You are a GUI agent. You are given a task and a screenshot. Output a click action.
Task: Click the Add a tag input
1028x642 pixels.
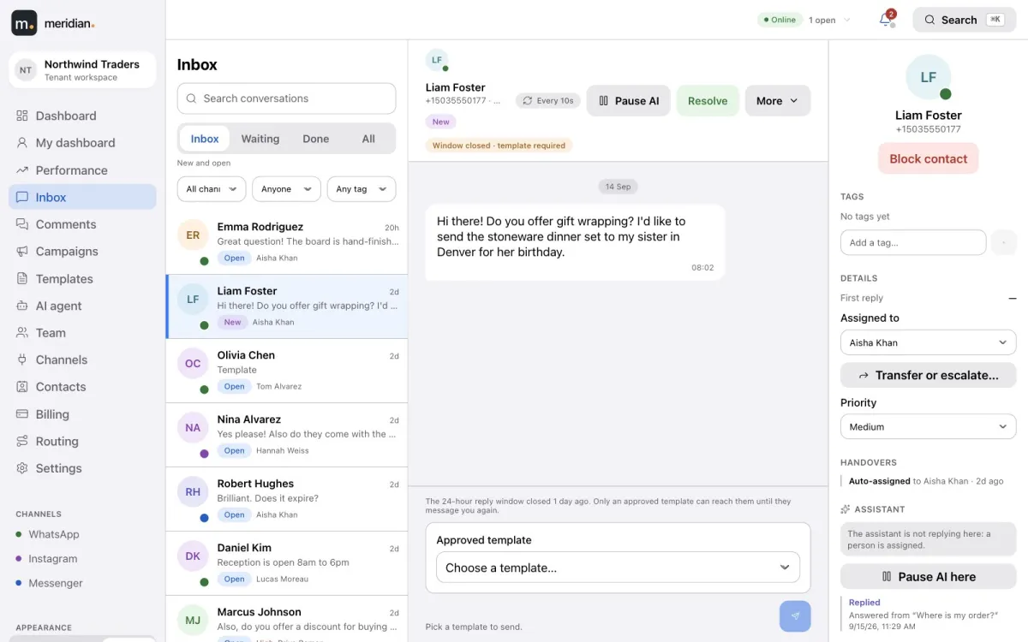[913, 243]
